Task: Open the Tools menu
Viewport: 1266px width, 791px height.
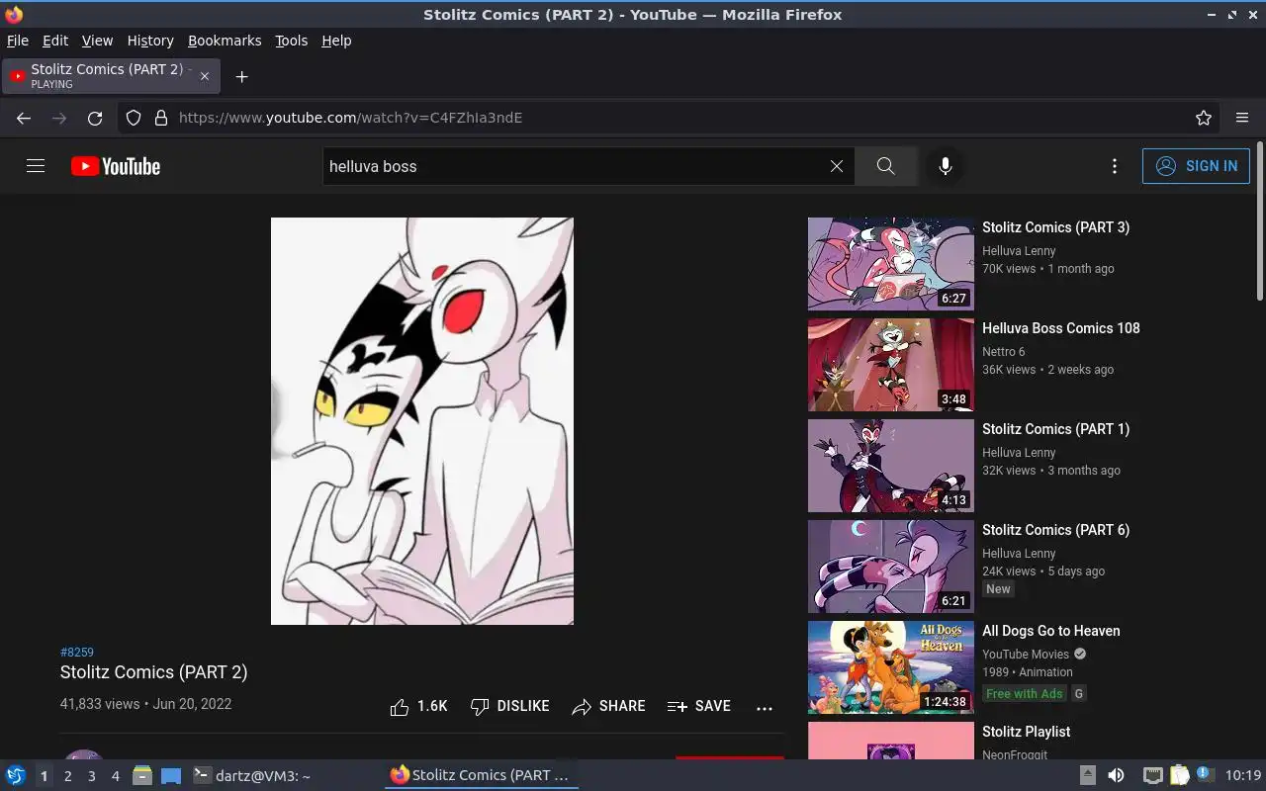Action: 291,41
